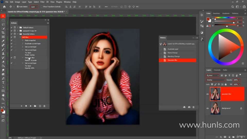Switch to the Channels tab

point(217,70)
